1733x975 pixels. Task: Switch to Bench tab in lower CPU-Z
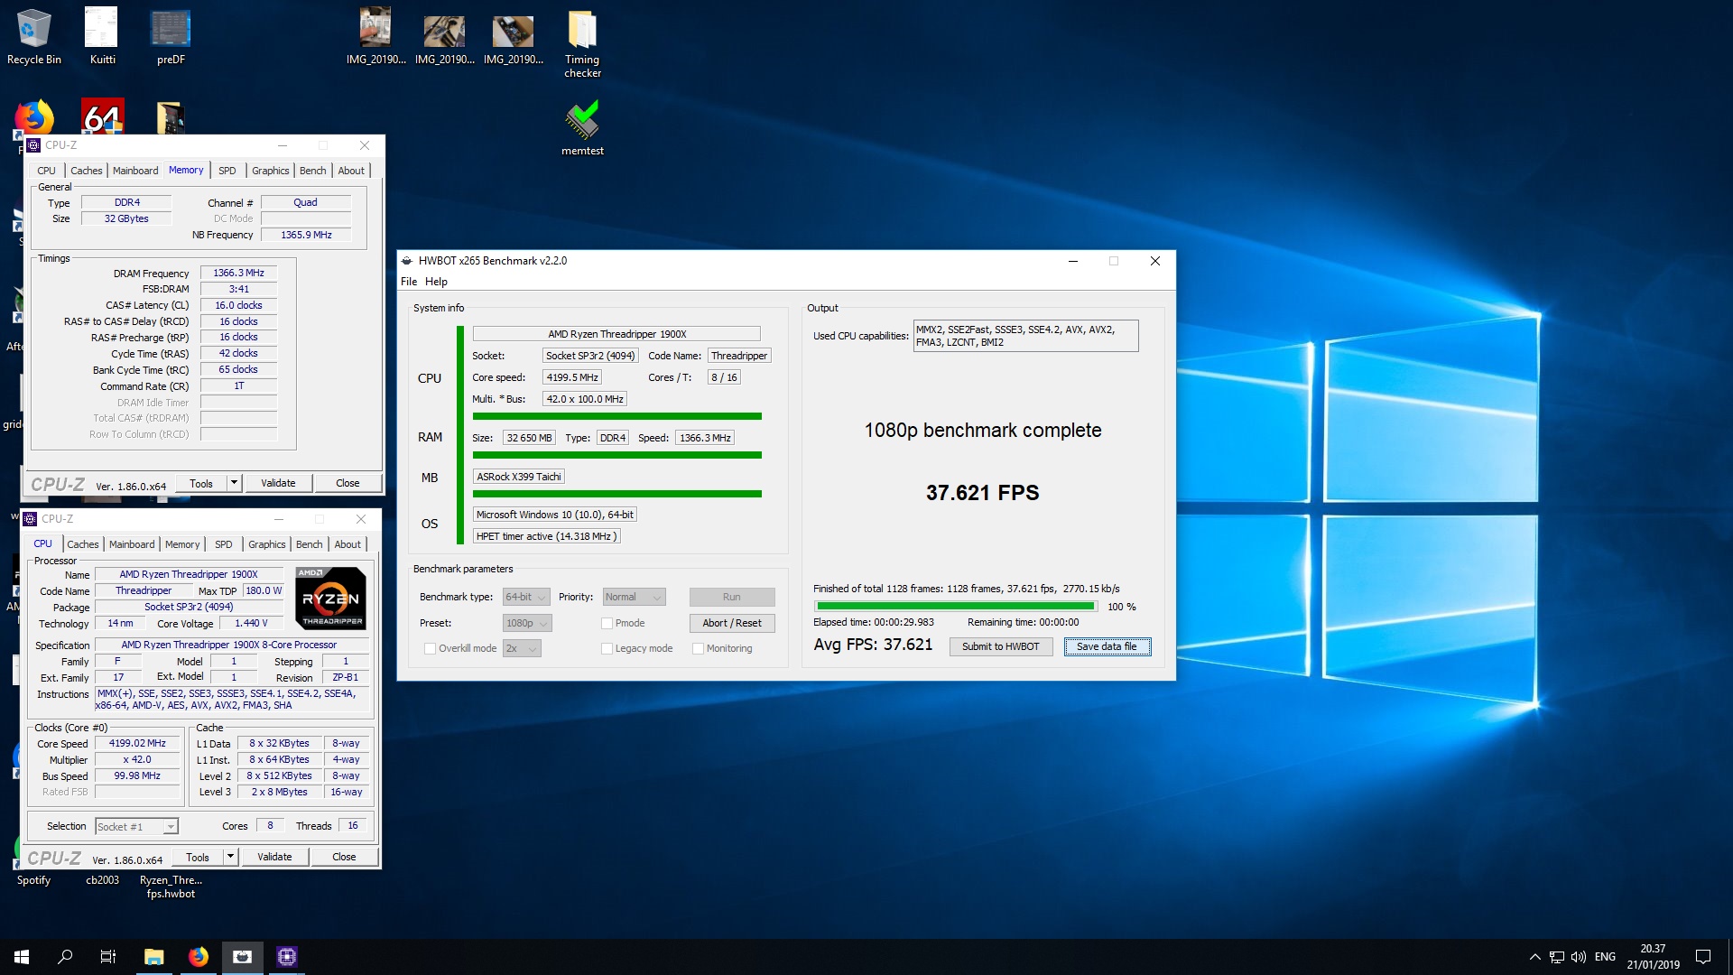tap(309, 544)
